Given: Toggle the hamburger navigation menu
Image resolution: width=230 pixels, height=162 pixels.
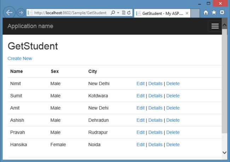Looking at the screenshot, I should pyautogui.click(x=215, y=26).
